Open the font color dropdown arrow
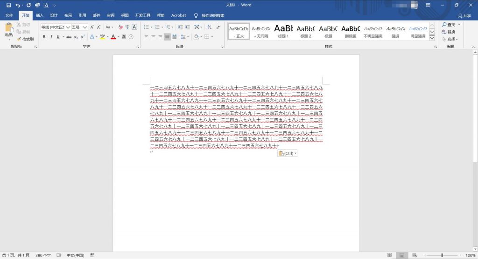 pyautogui.click(x=118, y=37)
